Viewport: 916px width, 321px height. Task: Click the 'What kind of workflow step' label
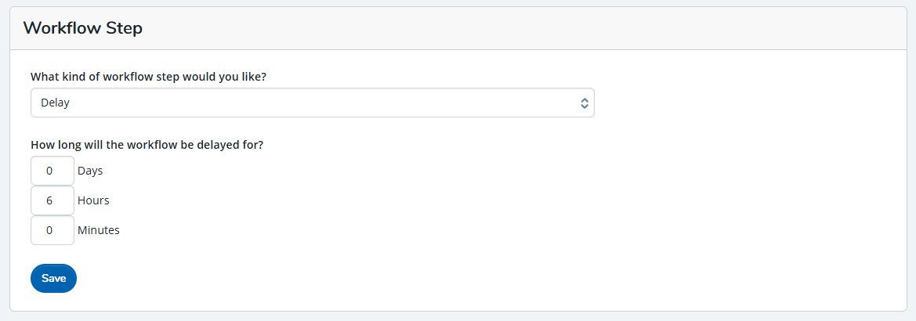click(154, 77)
